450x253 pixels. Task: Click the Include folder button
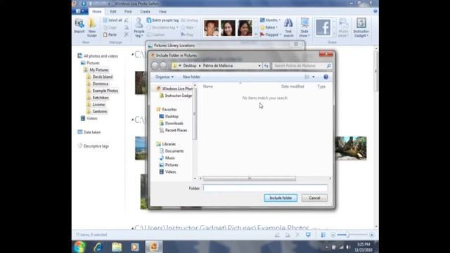[281, 198]
